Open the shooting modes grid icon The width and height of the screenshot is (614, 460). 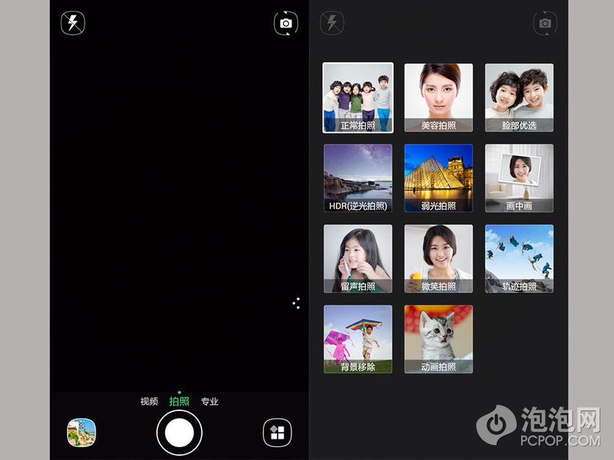pos(277,433)
